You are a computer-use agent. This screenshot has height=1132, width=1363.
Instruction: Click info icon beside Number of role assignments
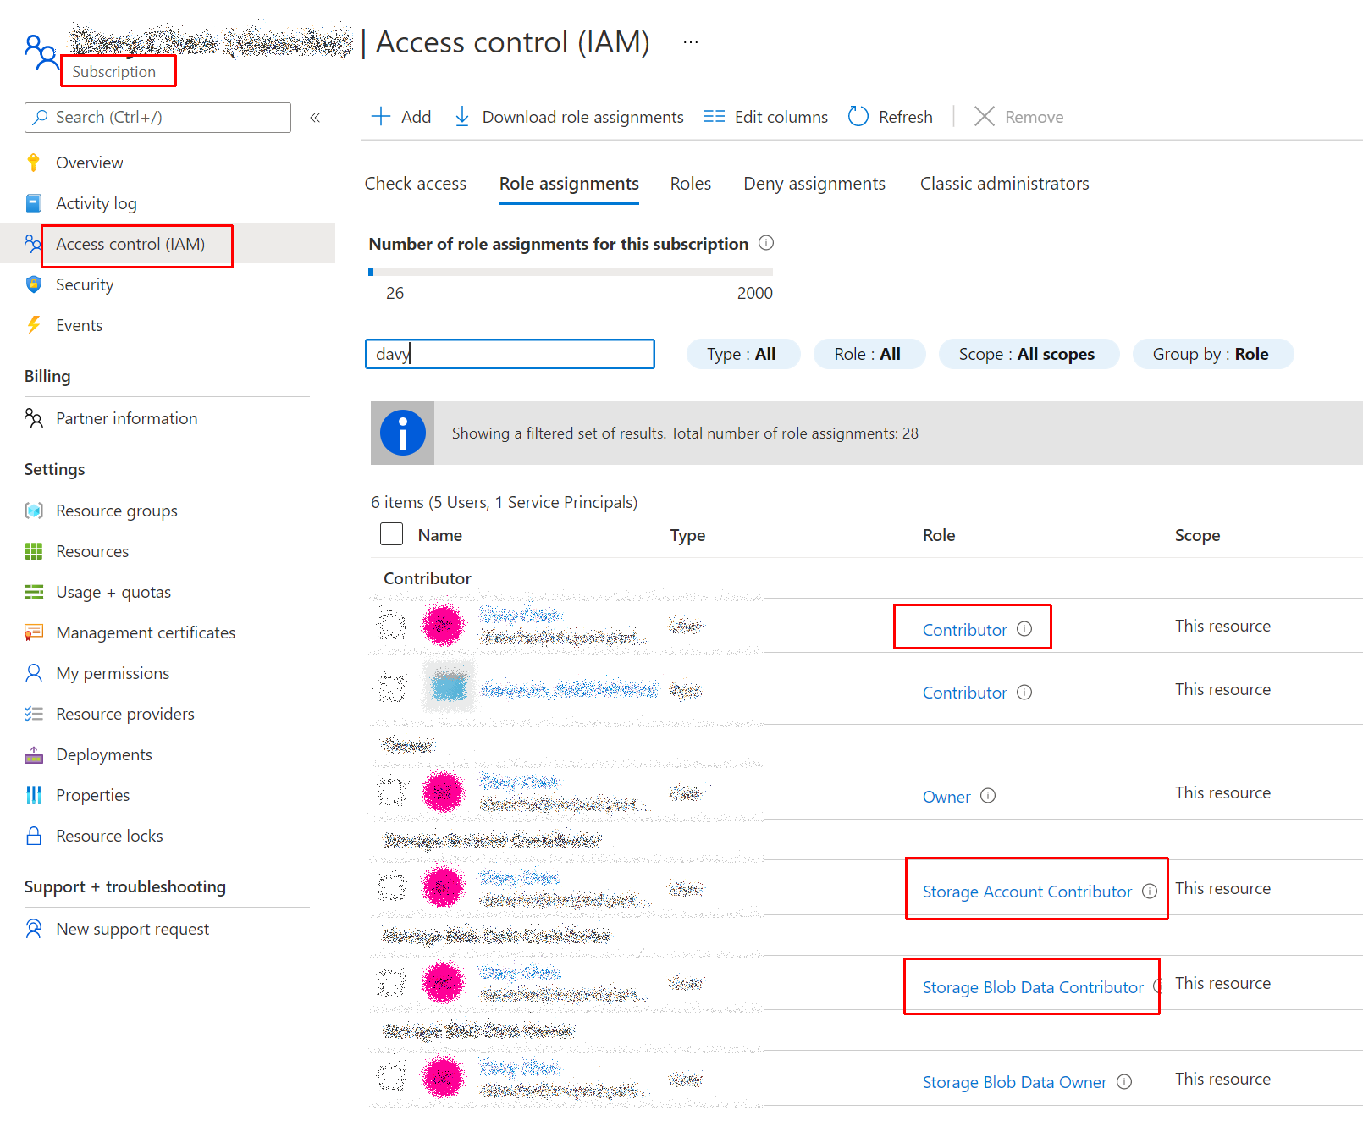coord(766,243)
